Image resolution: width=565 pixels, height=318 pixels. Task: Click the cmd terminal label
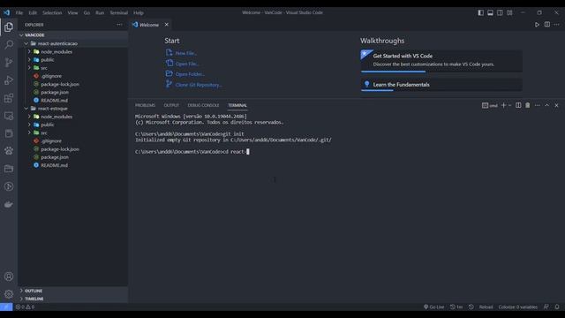pos(490,105)
